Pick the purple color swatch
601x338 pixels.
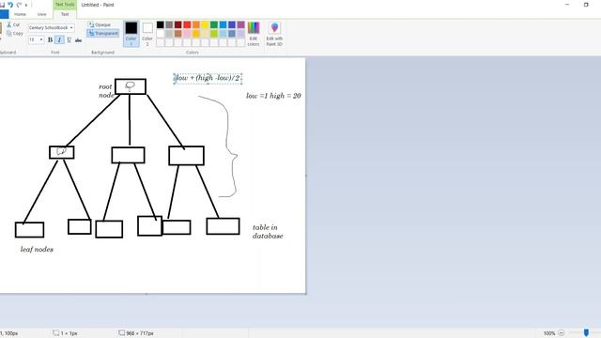tap(240, 25)
